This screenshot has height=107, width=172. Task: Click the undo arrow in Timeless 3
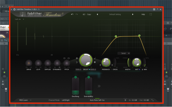(72, 14)
